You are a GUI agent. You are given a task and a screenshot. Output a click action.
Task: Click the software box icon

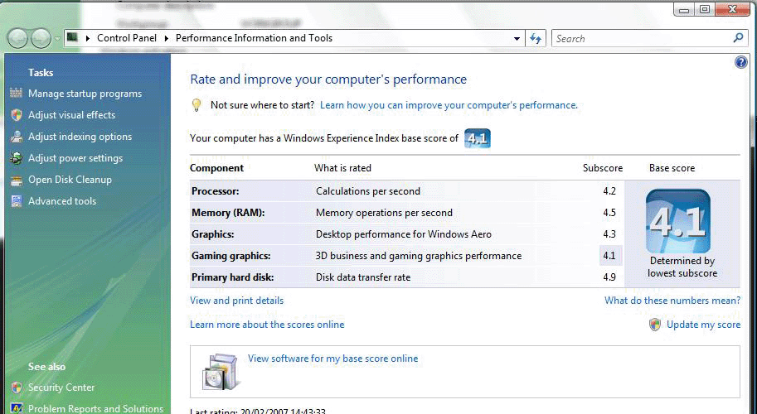pos(221,371)
